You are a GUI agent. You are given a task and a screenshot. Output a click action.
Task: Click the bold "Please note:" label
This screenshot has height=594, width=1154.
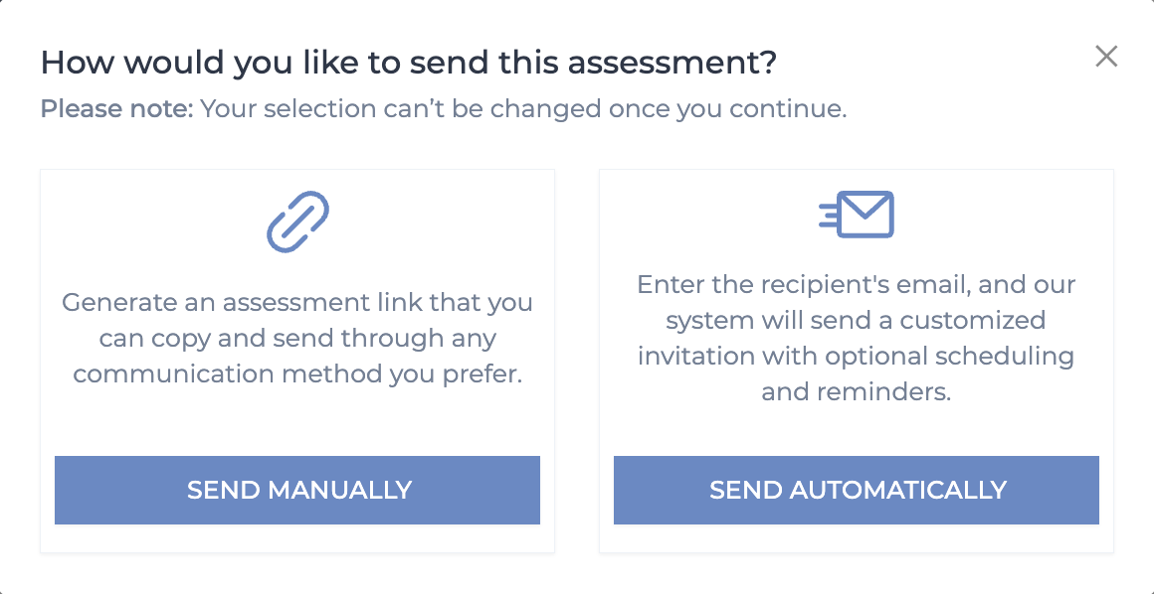click(x=116, y=108)
